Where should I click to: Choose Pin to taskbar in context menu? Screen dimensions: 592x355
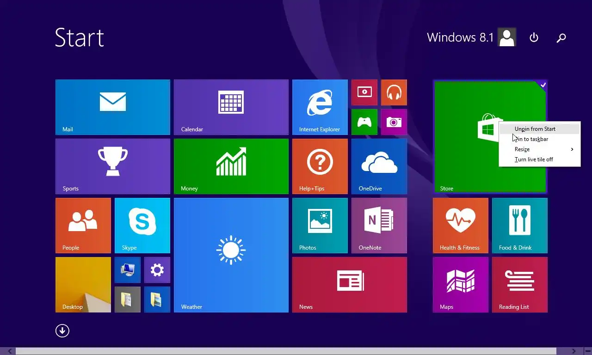coord(539,139)
